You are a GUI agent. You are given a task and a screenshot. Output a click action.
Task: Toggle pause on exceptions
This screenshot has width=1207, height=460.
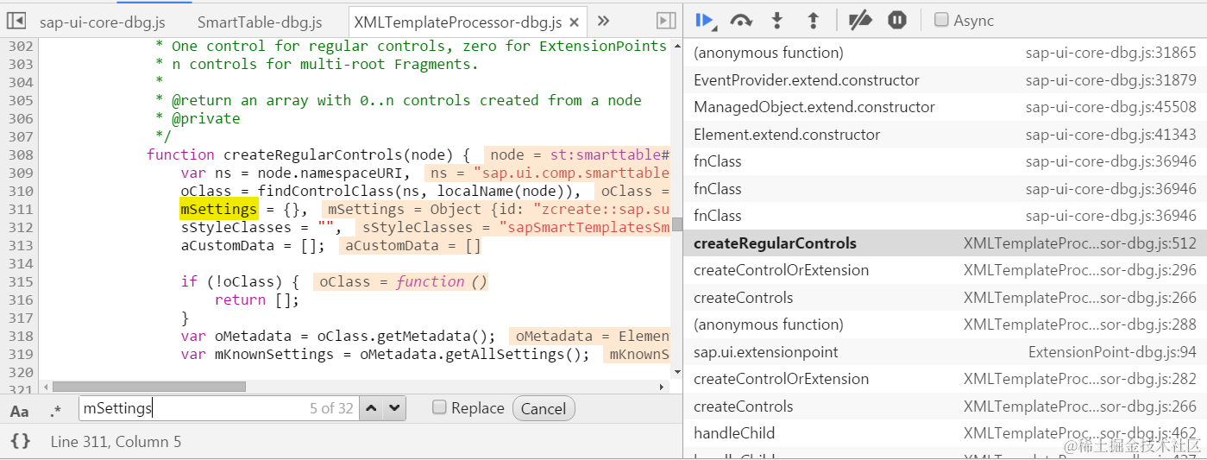pos(897,21)
